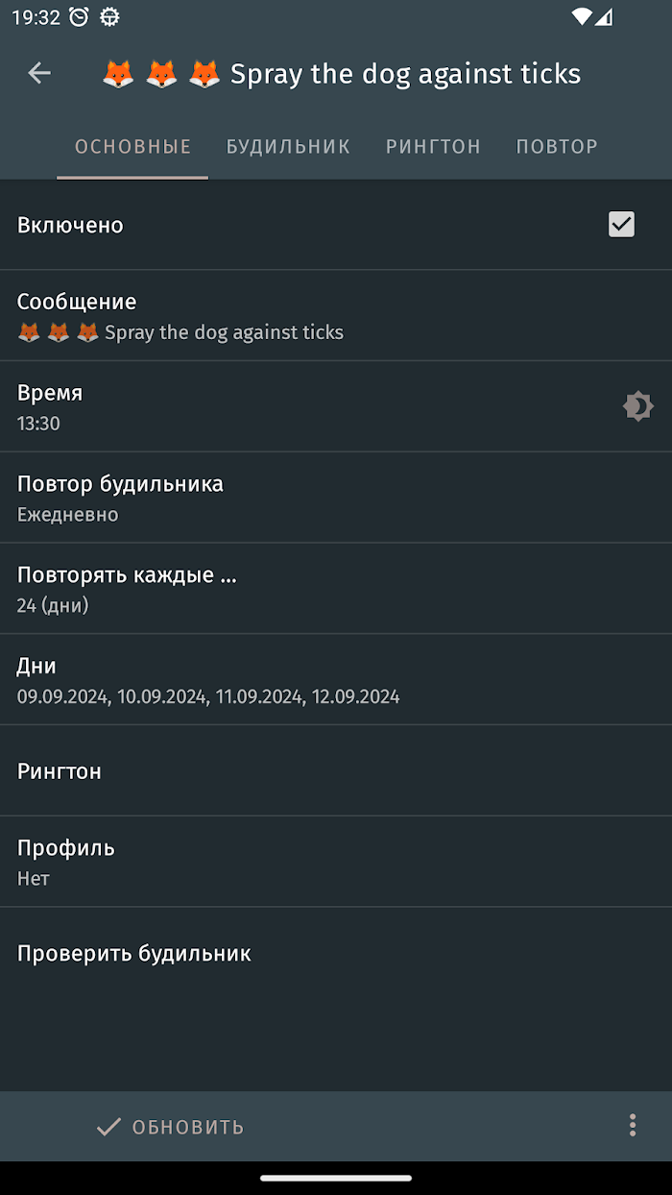This screenshot has height=1195, width=672.
Task: Open Повтор будильника setting (Ежедневно)
Action: click(336, 498)
